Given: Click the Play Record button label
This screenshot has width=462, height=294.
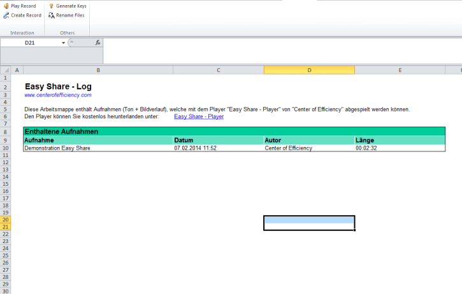Looking at the screenshot, I should (24, 6).
